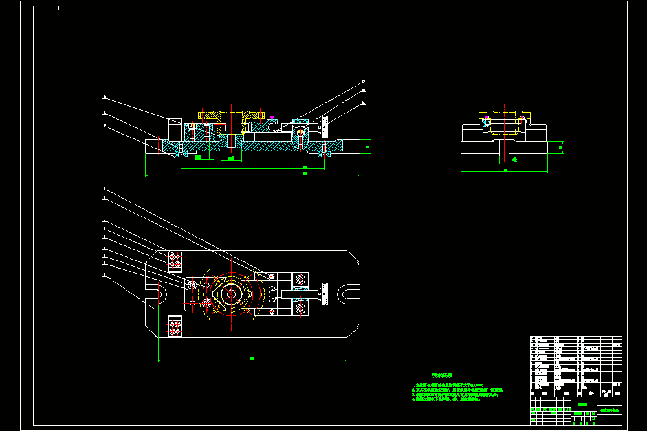
Task: Click the left U-shaped slot of base plate
Action: [x=160, y=294]
